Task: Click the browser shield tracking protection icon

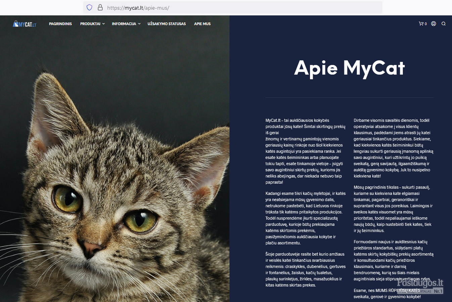Action: pyautogui.click(x=89, y=7)
